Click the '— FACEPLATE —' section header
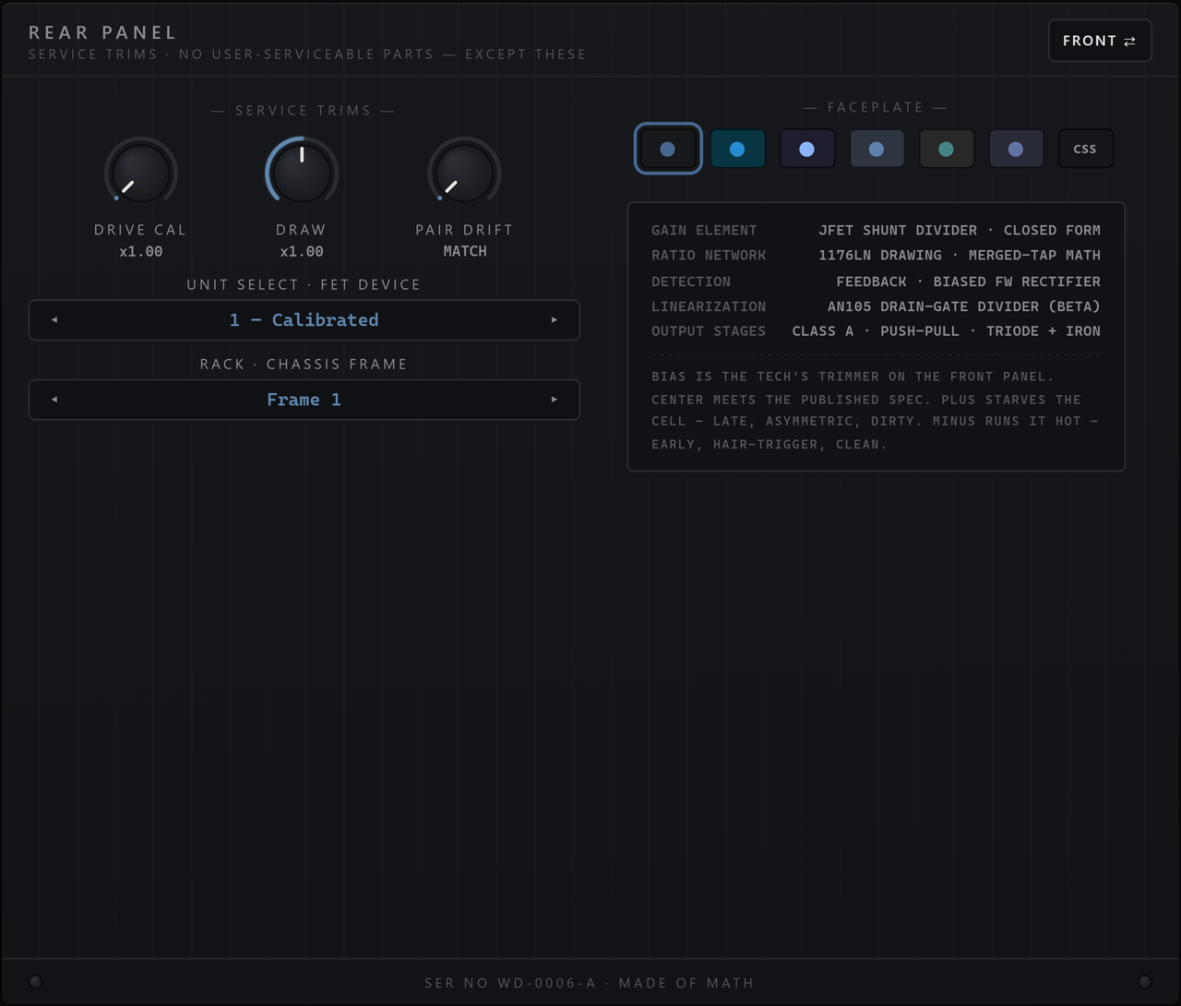Viewport: 1181px width, 1006px height. [x=875, y=107]
